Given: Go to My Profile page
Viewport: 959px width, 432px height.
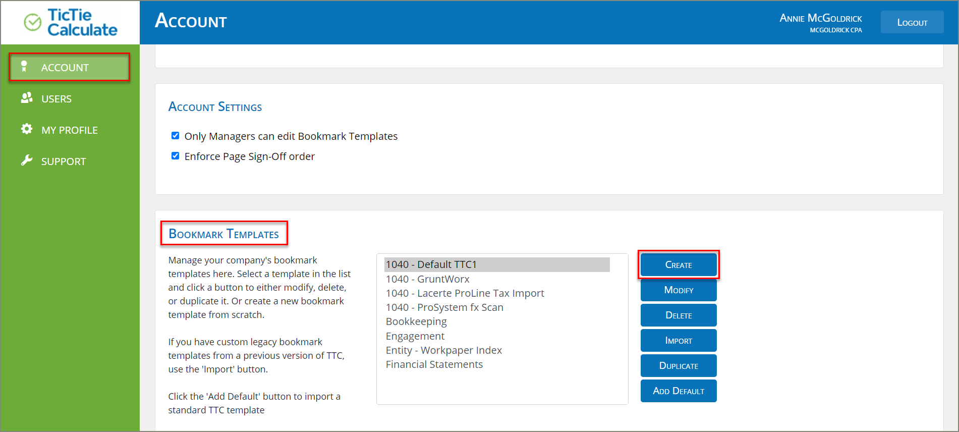Looking at the screenshot, I should (69, 130).
